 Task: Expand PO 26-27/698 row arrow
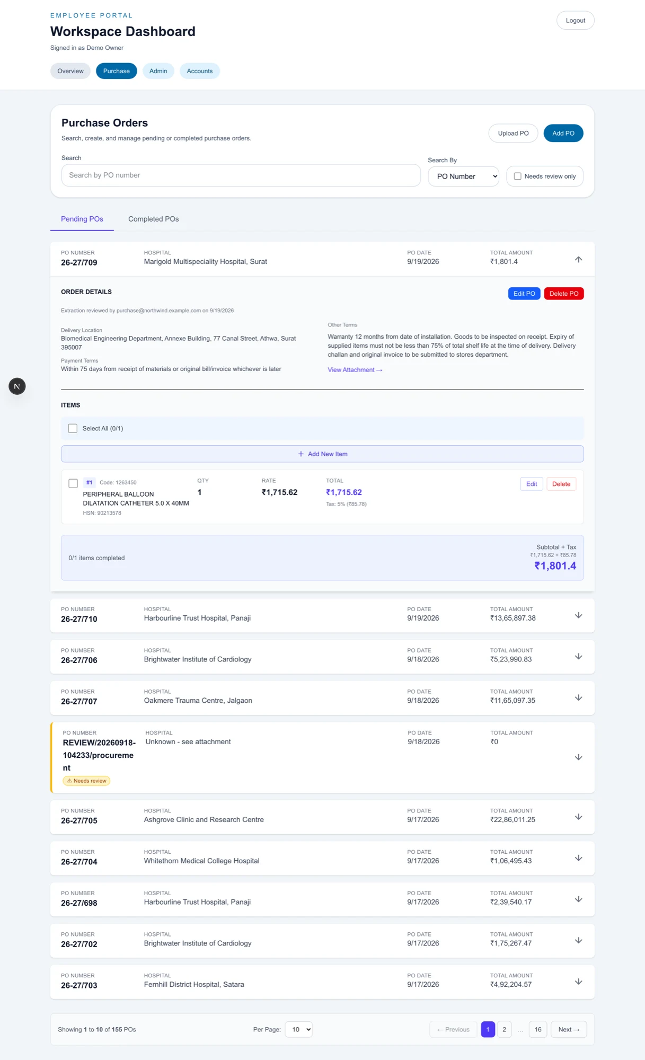(x=578, y=899)
